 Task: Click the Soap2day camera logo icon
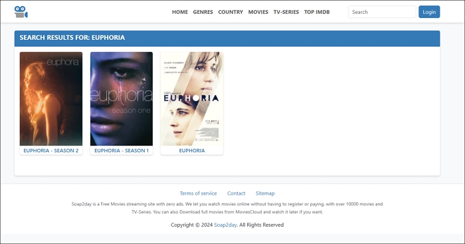[21, 12]
